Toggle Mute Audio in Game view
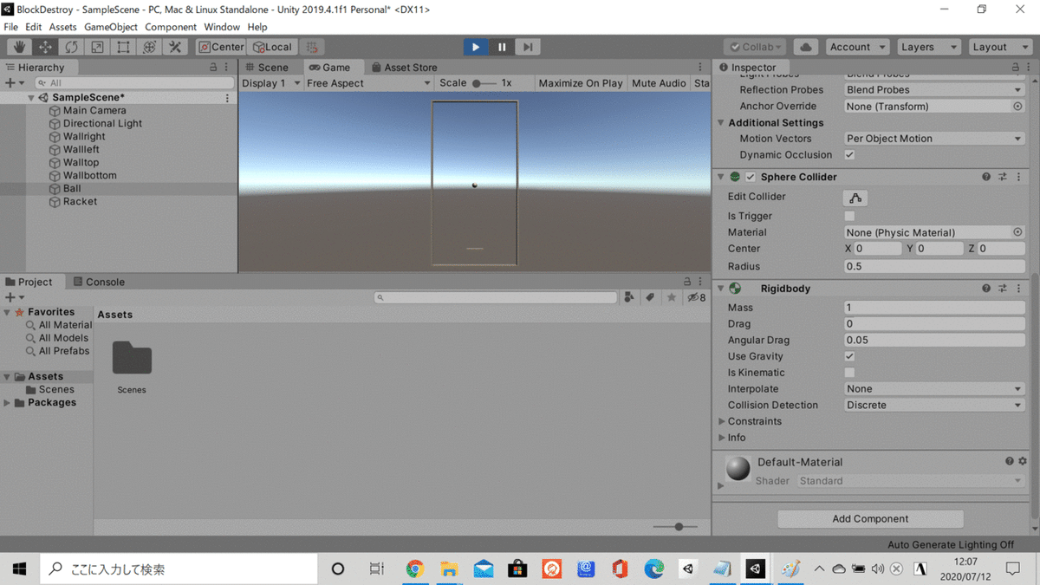 [x=659, y=83]
